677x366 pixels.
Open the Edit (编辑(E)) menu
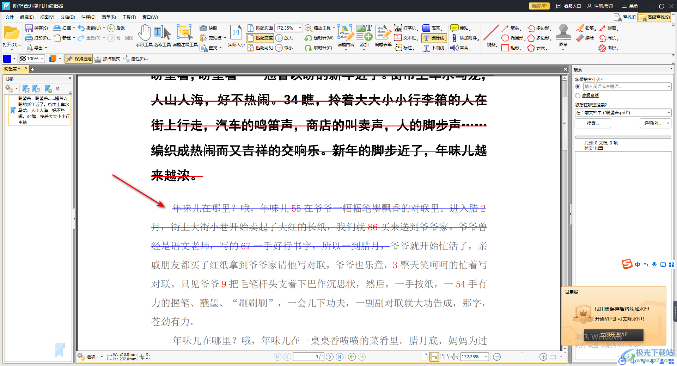[x=27, y=17]
